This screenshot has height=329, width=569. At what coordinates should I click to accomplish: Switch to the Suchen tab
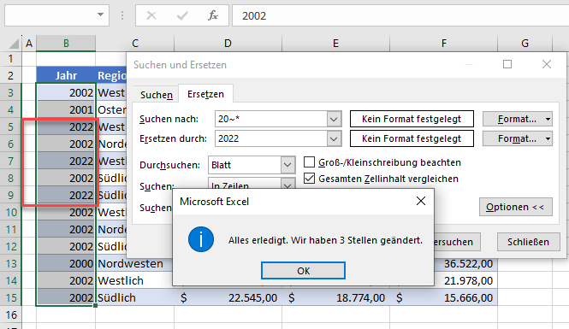coord(157,95)
